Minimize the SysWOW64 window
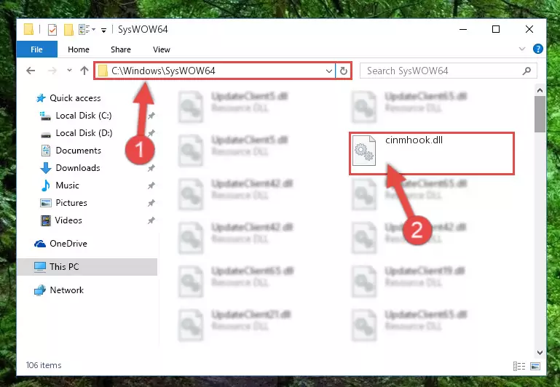The width and height of the screenshot is (560, 387). (463, 29)
